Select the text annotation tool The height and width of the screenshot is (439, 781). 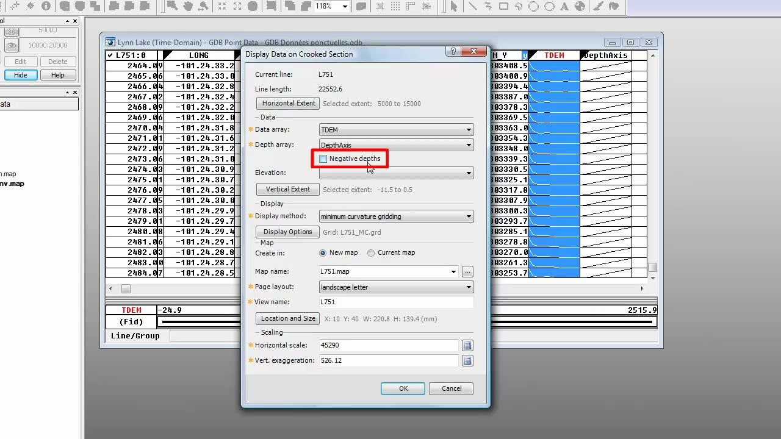[564, 6]
